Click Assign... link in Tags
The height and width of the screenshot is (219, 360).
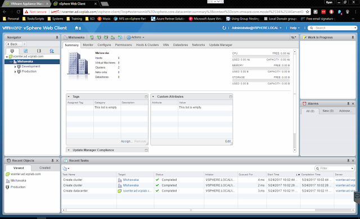pyautogui.click(x=127, y=142)
